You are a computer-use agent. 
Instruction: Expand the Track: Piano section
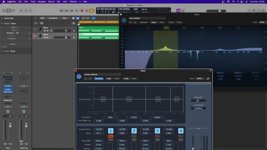2,51
